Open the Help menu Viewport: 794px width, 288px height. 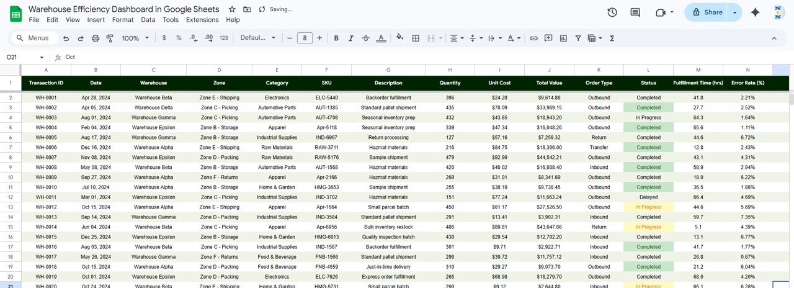pos(233,20)
